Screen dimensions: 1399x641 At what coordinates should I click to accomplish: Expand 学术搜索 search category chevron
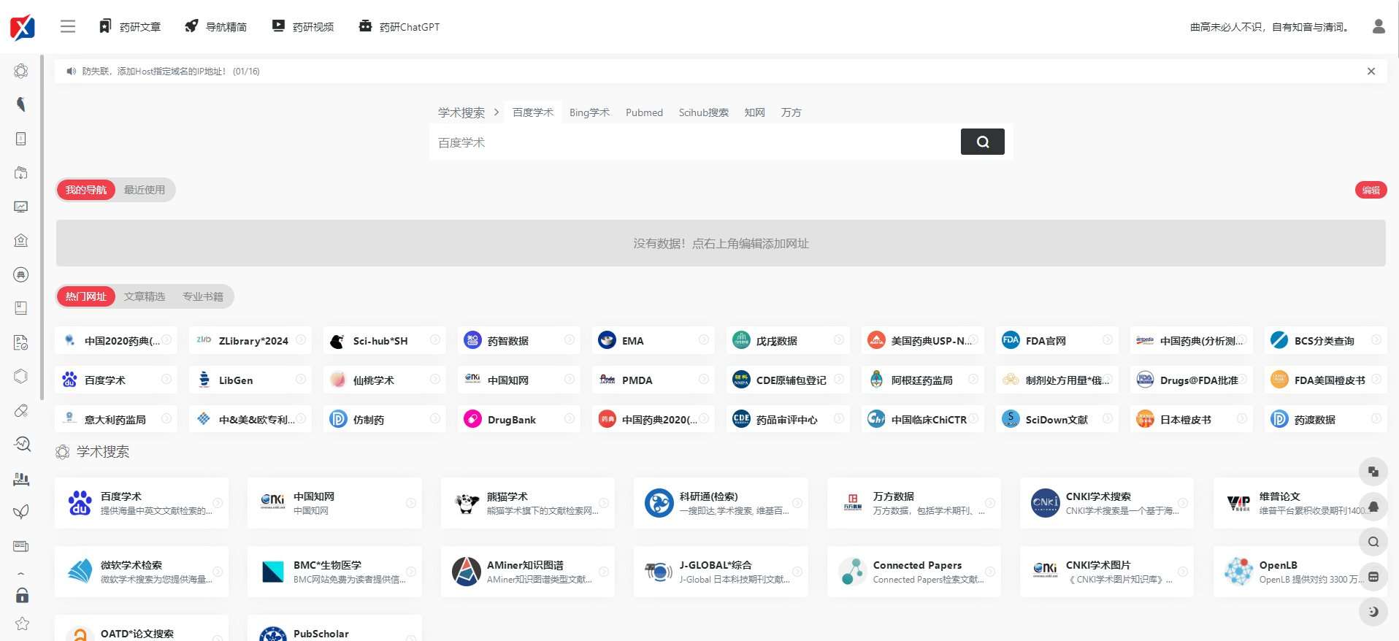497,112
